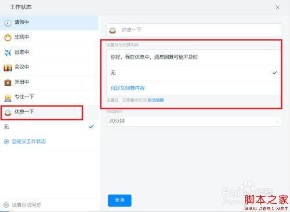Click teacup icon in the status name field
The width and height of the screenshot is (290, 212).
pyautogui.click(x=113, y=30)
